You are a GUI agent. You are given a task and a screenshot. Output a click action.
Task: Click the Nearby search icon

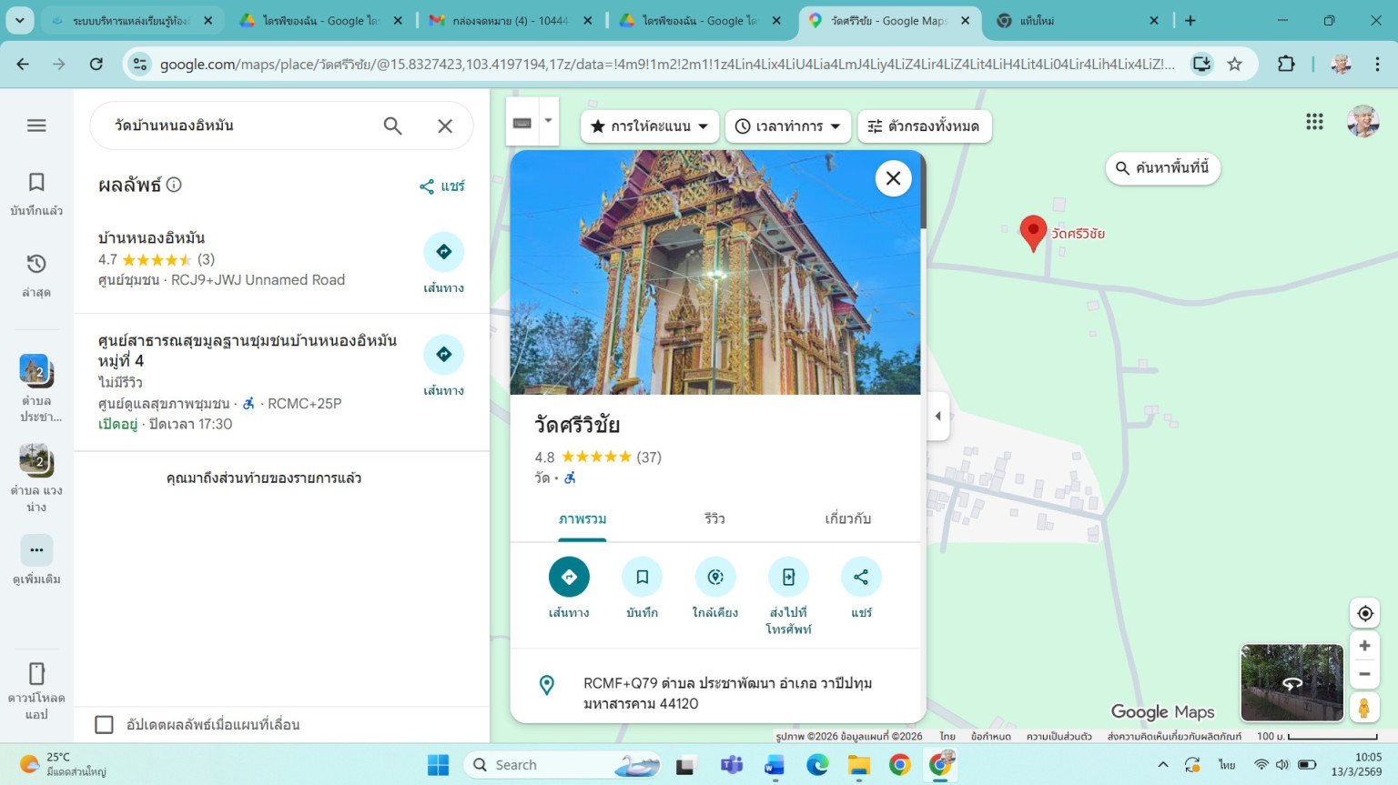click(715, 577)
